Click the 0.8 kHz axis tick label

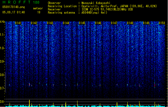point(2,75)
